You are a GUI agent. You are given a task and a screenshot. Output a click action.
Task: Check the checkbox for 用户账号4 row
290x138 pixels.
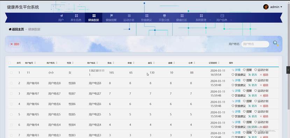pos(11,125)
